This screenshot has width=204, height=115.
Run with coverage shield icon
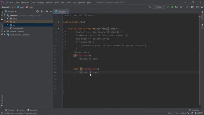point(176,7)
